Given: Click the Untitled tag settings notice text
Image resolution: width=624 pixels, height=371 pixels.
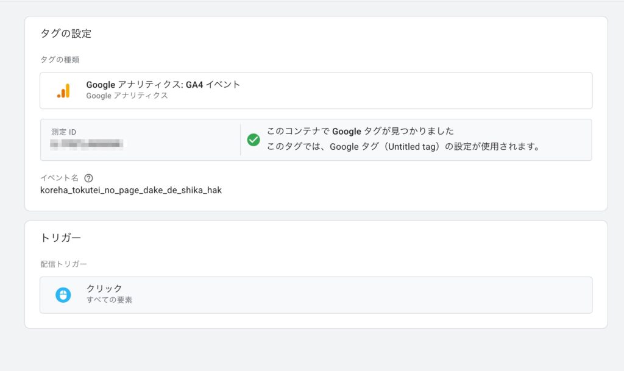Looking at the screenshot, I should [403, 147].
